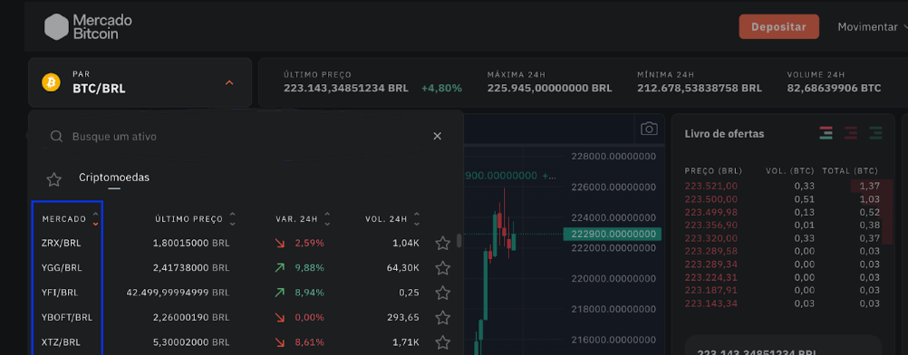Show only sell orders in order book

(x=851, y=133)
